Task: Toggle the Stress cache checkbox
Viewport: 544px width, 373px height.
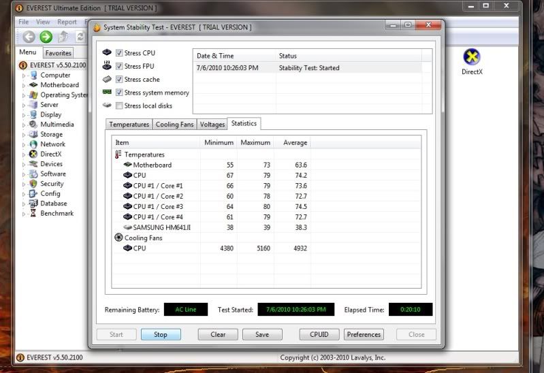Action: tap(119, 79)
